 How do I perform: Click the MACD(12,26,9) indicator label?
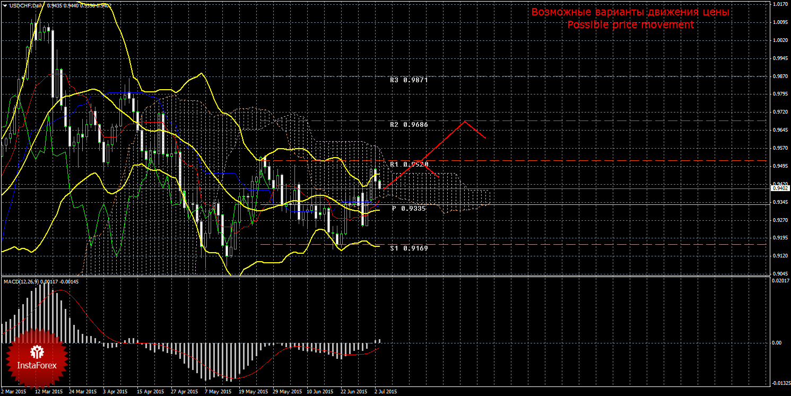[21, 281]
